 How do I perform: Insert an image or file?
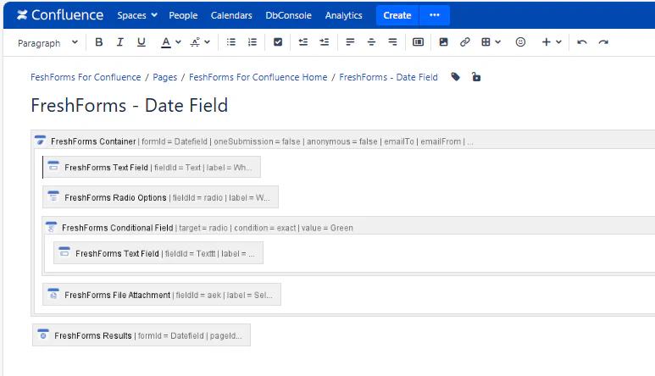tap(443, 42)
